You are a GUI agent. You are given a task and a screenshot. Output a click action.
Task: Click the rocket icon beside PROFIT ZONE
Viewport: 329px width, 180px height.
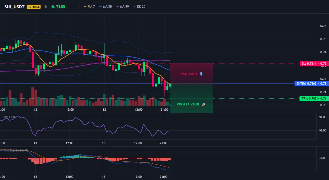(x=204, y=104)
